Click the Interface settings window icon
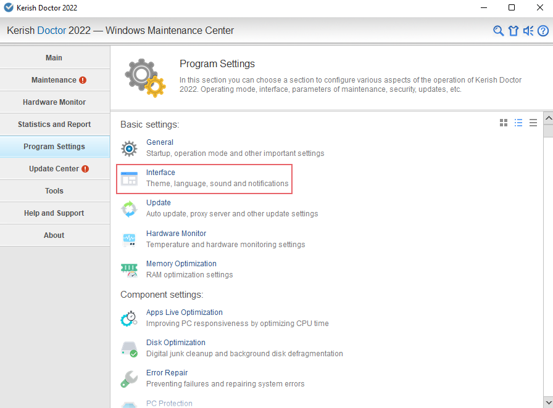553x408 pixels. pyautogui.click(x=129, y=179)
